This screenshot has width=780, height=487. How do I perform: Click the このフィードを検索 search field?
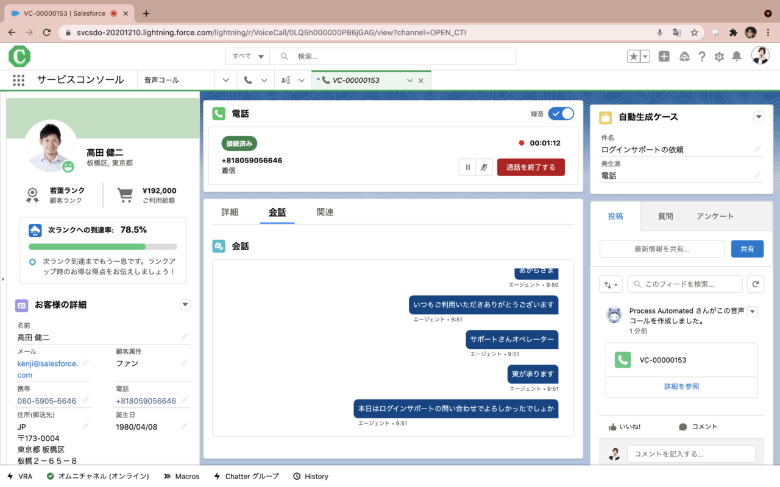[685, 284]
